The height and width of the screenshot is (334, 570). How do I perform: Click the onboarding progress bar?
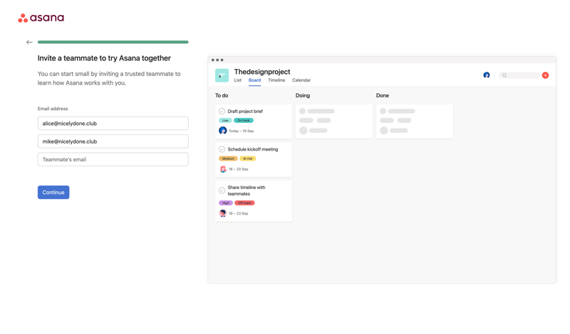point(113,42)
